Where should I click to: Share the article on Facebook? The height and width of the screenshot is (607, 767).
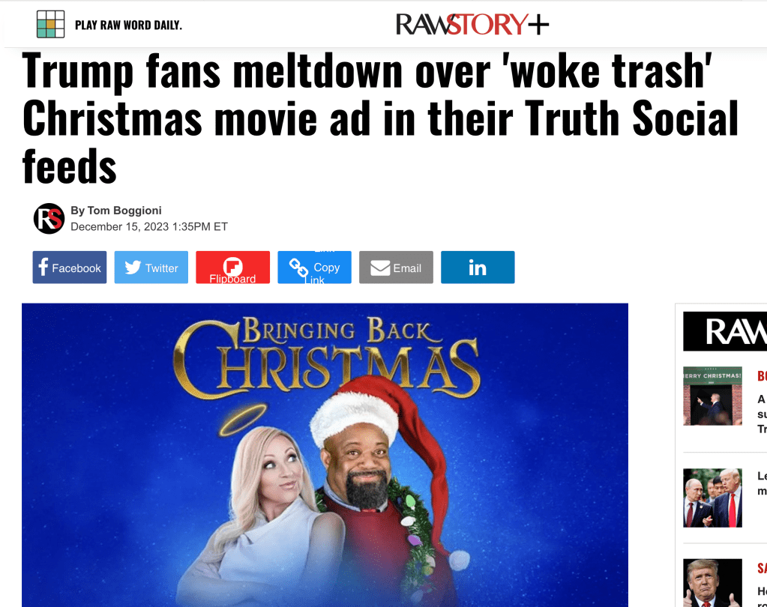[70, 268]
